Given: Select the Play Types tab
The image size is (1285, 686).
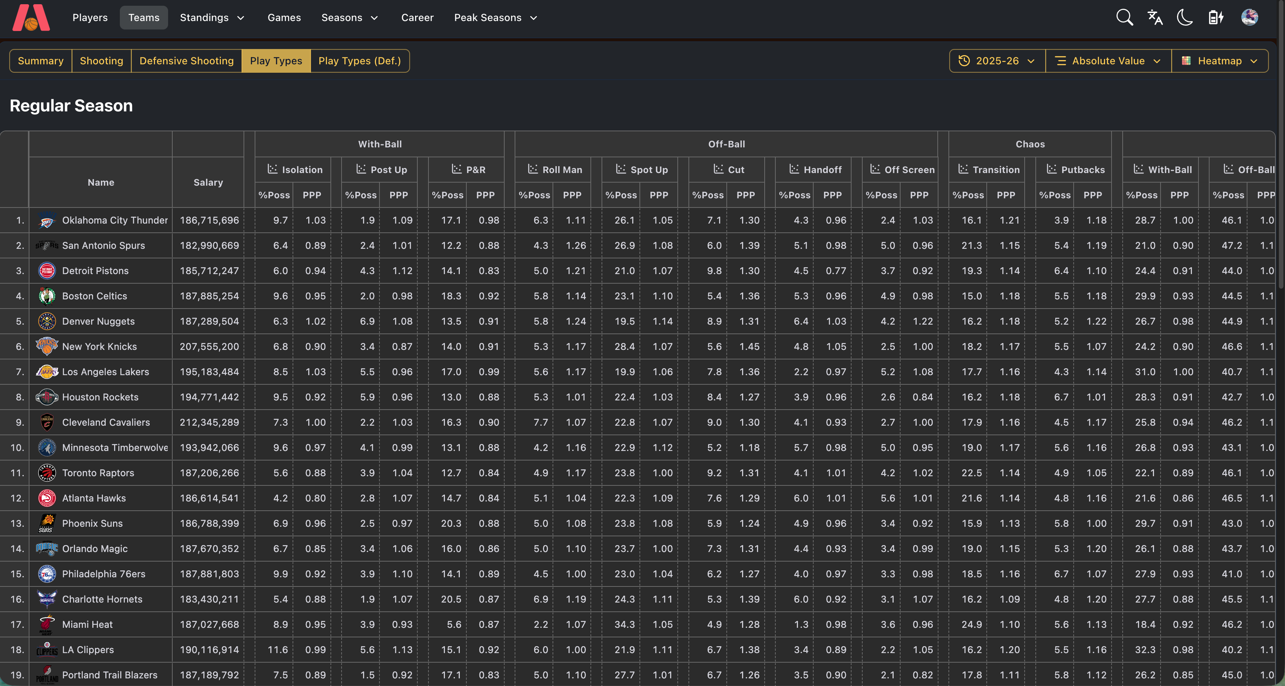Looking at the screenshot, I should click(x=276, y=61).
